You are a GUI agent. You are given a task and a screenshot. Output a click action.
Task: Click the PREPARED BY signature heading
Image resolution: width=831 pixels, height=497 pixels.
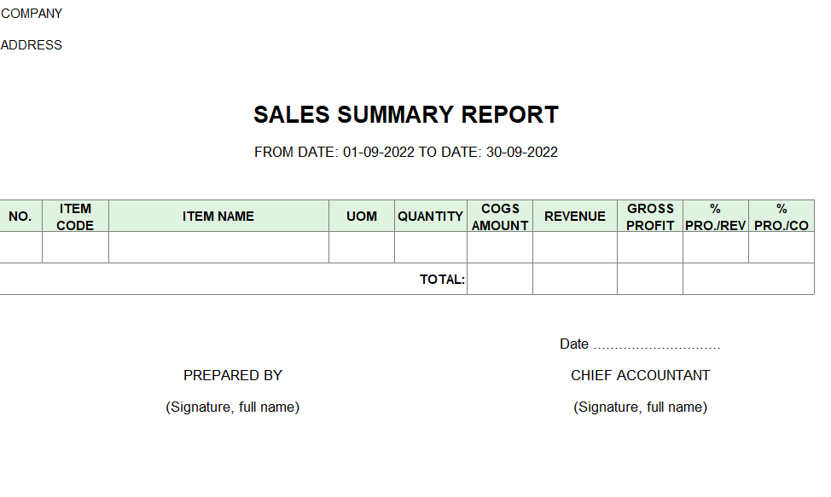point(233,375)
